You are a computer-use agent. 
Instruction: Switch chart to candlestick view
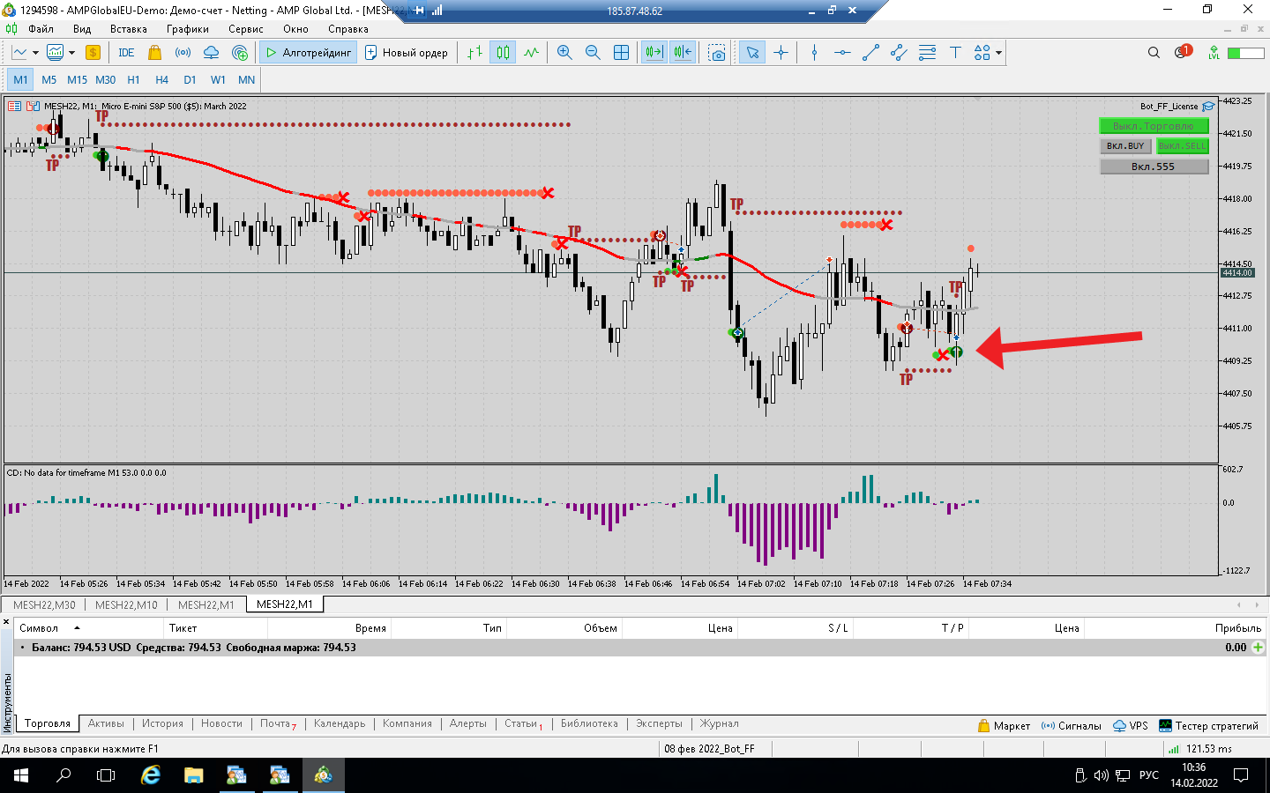[x=503, y=53]
